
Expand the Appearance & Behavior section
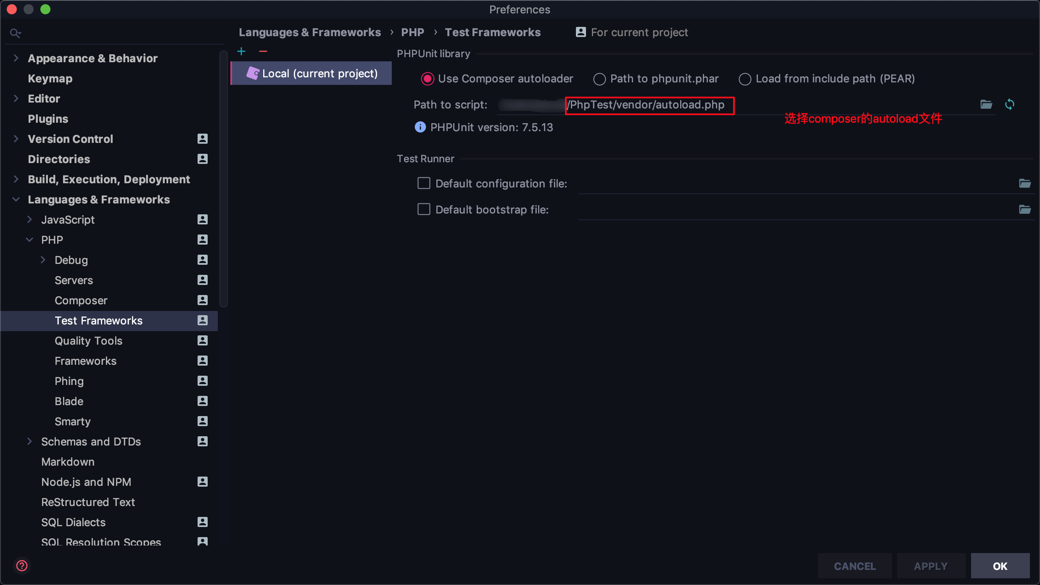16,58
